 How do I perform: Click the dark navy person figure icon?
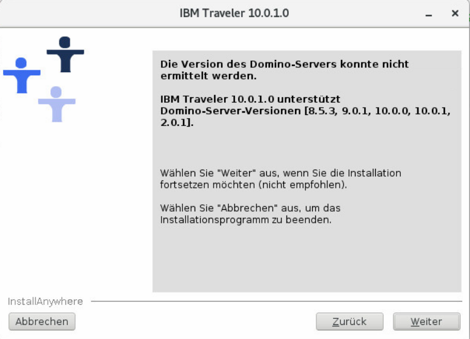click(x=65, y=54)
